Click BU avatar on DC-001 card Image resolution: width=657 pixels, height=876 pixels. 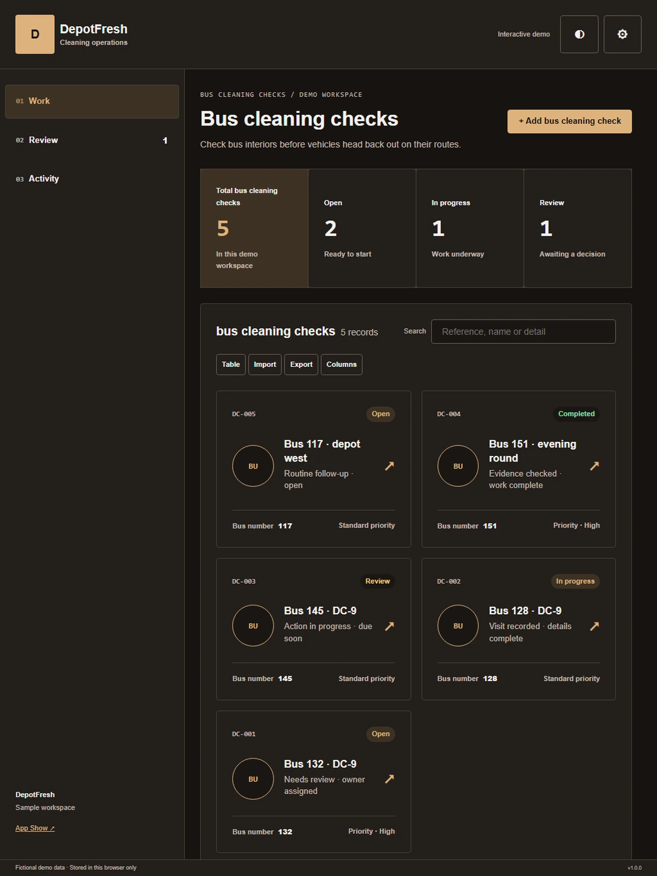point(253,779)
